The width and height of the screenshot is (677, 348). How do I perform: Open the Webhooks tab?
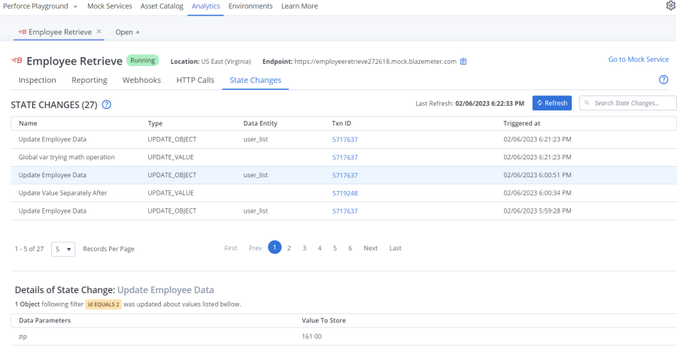(141, 80)
